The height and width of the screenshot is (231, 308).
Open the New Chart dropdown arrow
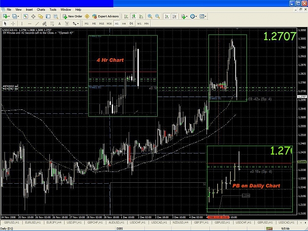[x=9, y=16]
